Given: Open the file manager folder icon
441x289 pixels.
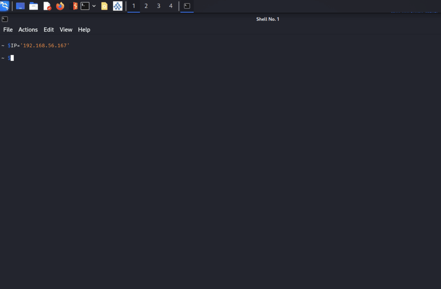Looking at the screenshot, I should 34,6.
